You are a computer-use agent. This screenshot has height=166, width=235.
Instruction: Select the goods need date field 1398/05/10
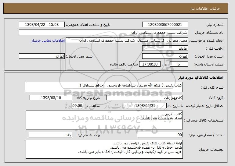click(51, 98)
